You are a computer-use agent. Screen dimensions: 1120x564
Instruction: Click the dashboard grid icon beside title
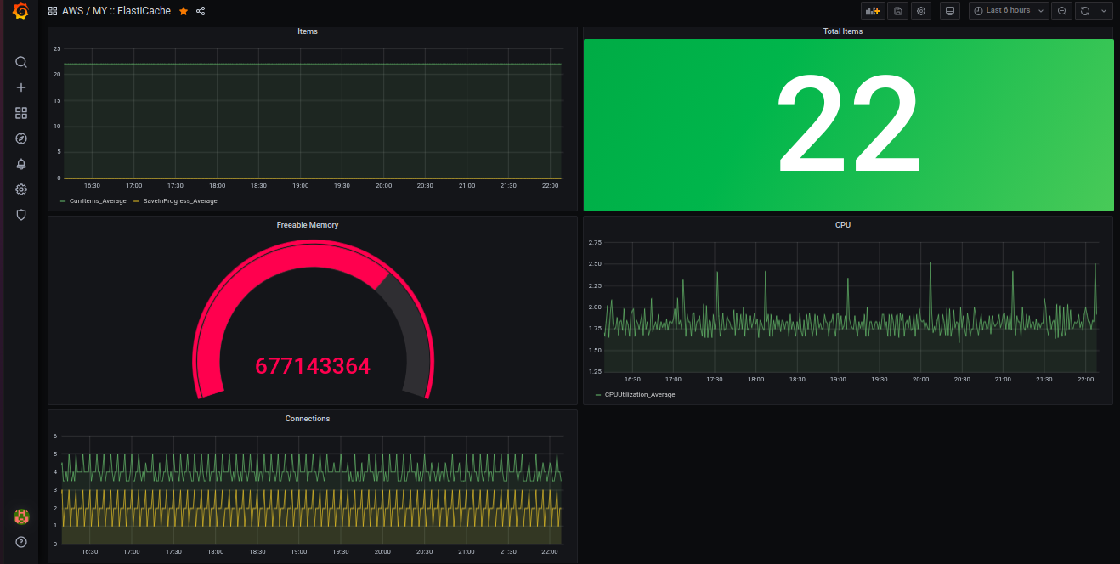53,11
